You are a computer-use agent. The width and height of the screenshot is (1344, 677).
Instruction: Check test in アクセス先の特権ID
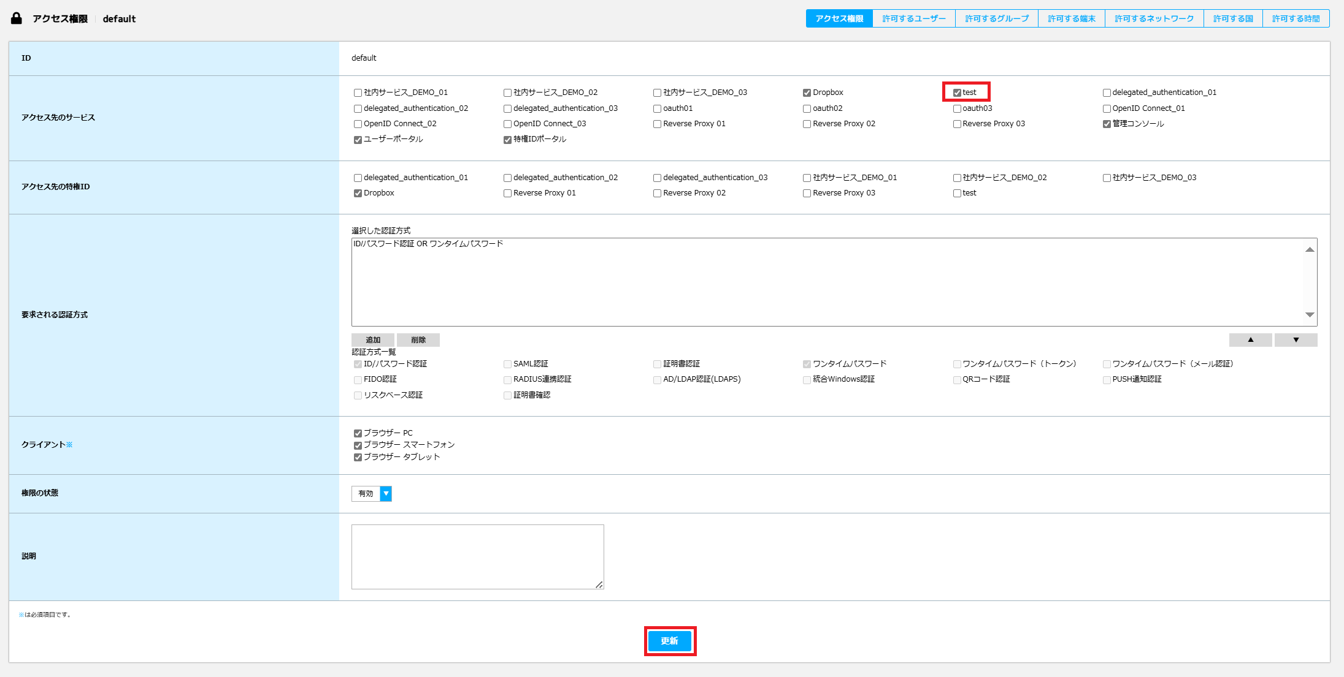(x=957, y=193)
